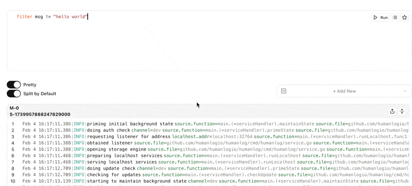This screenshot has height=186, width=412.
Task: Click localhost.addr value on line 3
Action: (232, 137)
